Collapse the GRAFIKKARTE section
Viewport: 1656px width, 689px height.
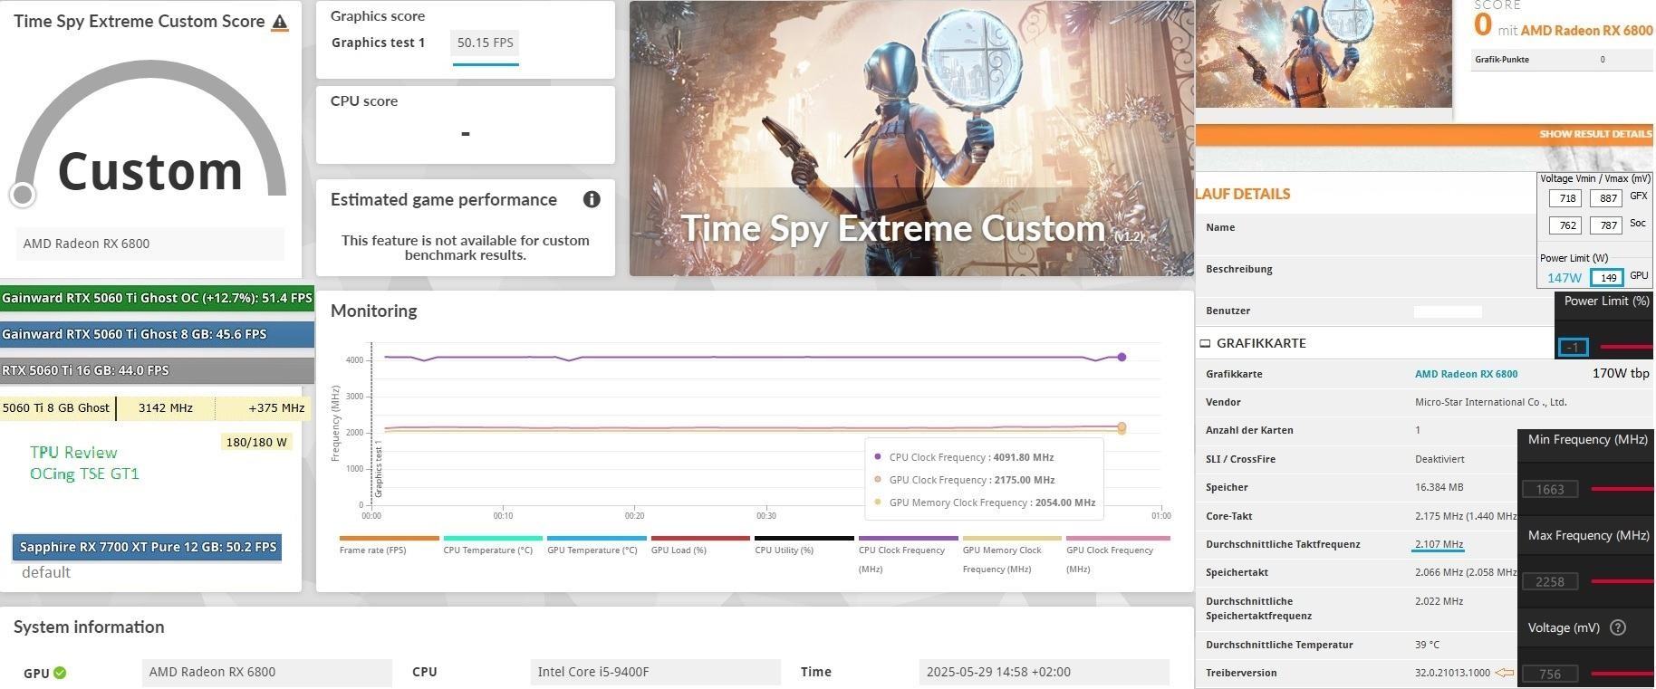click(1205, 343)
